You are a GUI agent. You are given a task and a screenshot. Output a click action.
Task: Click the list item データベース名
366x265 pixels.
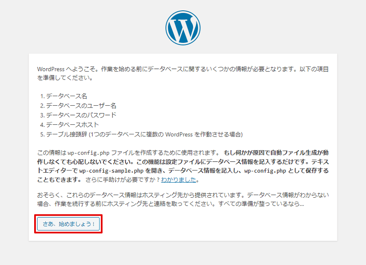coord(66,96)
